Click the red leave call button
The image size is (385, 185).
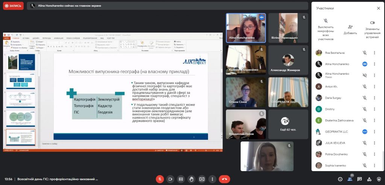point(224,179)
